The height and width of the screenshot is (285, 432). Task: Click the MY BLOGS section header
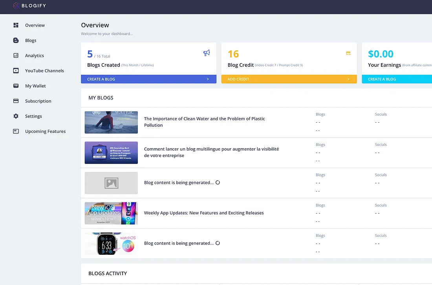[x=101, y=97]
